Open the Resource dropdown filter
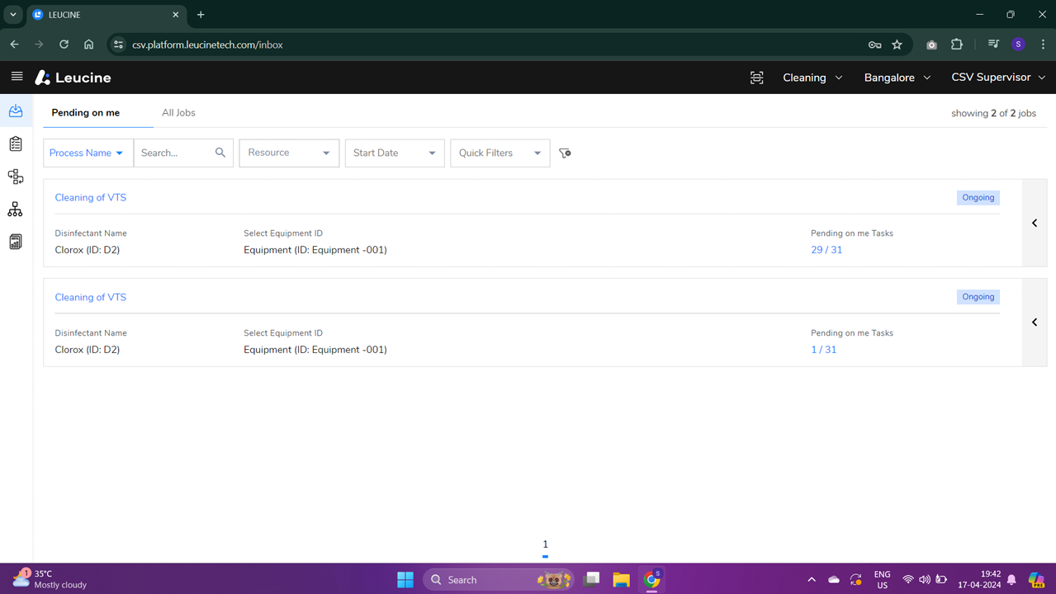This screenshot has width=1056, height=594. tap(289, 153)
